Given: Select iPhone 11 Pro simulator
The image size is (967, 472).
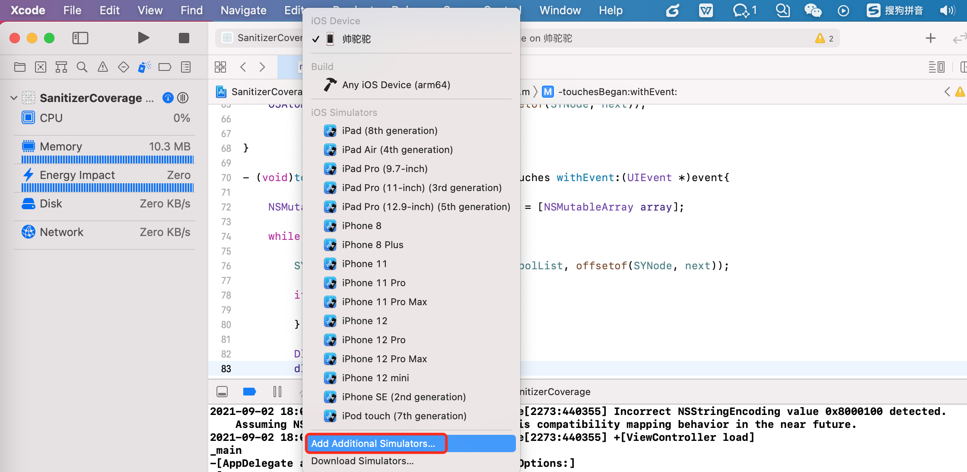Looking at the screenshot, I should (411, 283).
